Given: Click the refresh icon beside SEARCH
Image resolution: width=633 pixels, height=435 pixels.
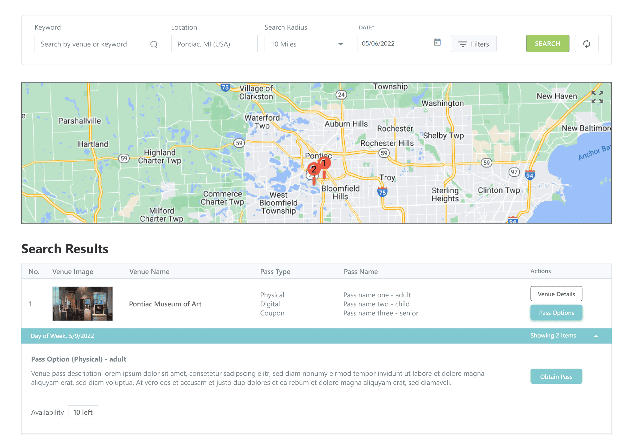Looking at the screenshot, I should [586, 43].
